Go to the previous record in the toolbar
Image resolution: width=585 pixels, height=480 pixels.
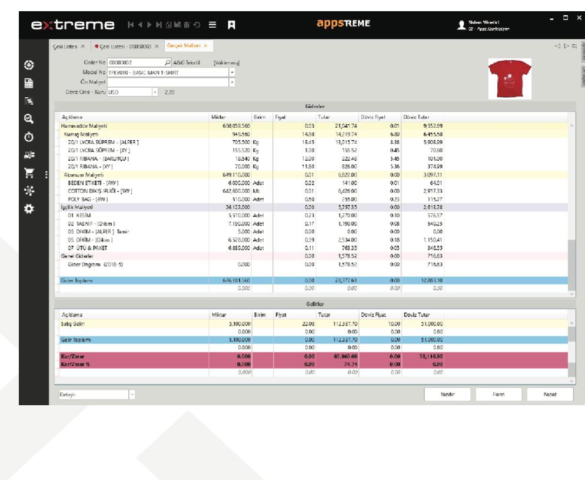(140, 25)
